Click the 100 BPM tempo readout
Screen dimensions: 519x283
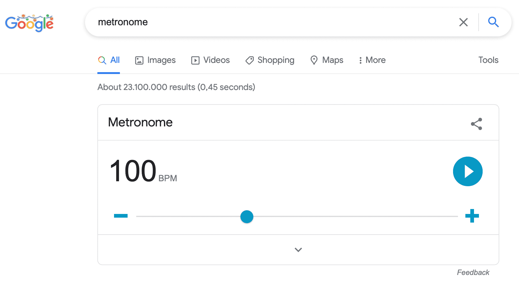[x=133, y=171]
